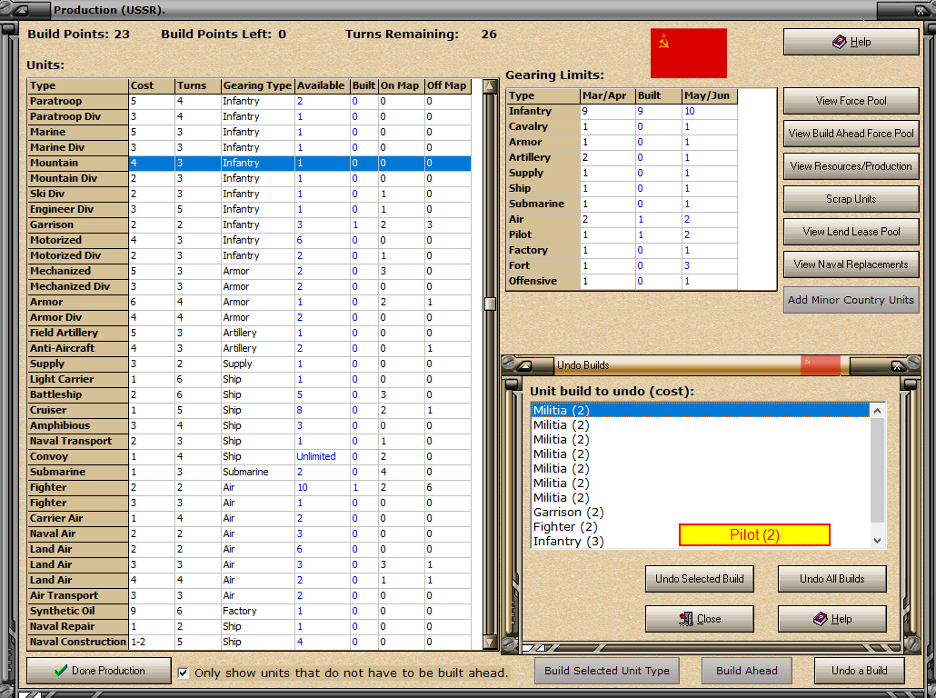Select the Armor Div unit row
Screen dimensions: 936x698
[250, 318]
